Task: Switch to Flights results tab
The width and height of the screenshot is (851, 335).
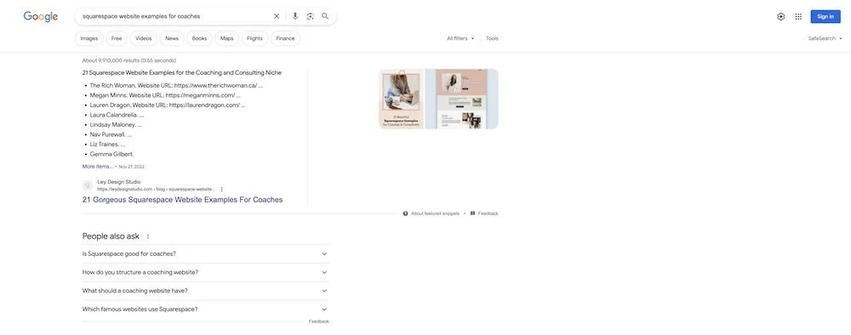Action: click(x=254, y=38)
